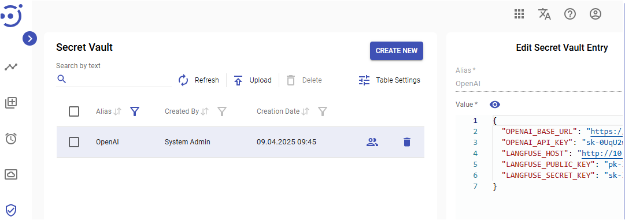This screenshot has width=625, height=220.
Task: Open the help question mark icon
Action: 570,14
